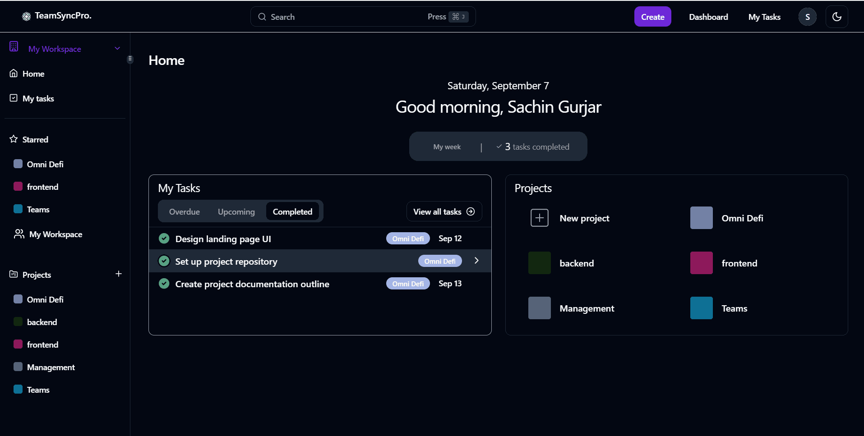This screenshot has width=864, height=436.
Task: Open the My week selector
Action: (x=447, y=147)
